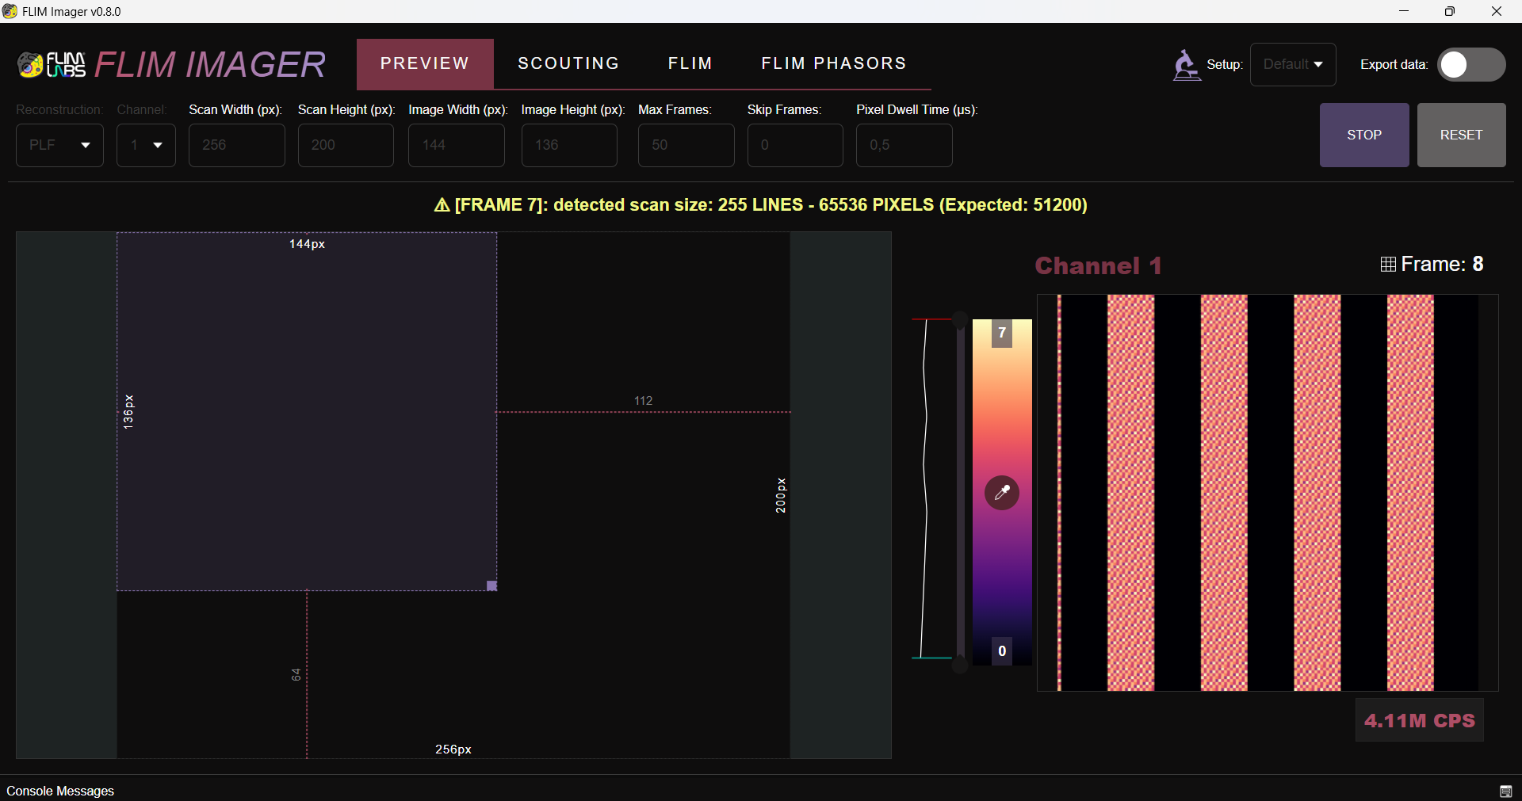Click the FLIM LABS logo icon
Image resolution: width=1522 pixels, height=801 pixels.
(x=52, y=65)
